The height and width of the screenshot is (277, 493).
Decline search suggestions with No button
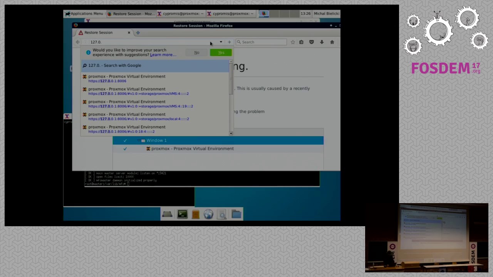point(197,53)
